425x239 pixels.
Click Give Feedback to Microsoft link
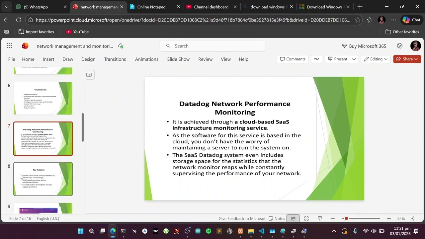tap(243, 218)
